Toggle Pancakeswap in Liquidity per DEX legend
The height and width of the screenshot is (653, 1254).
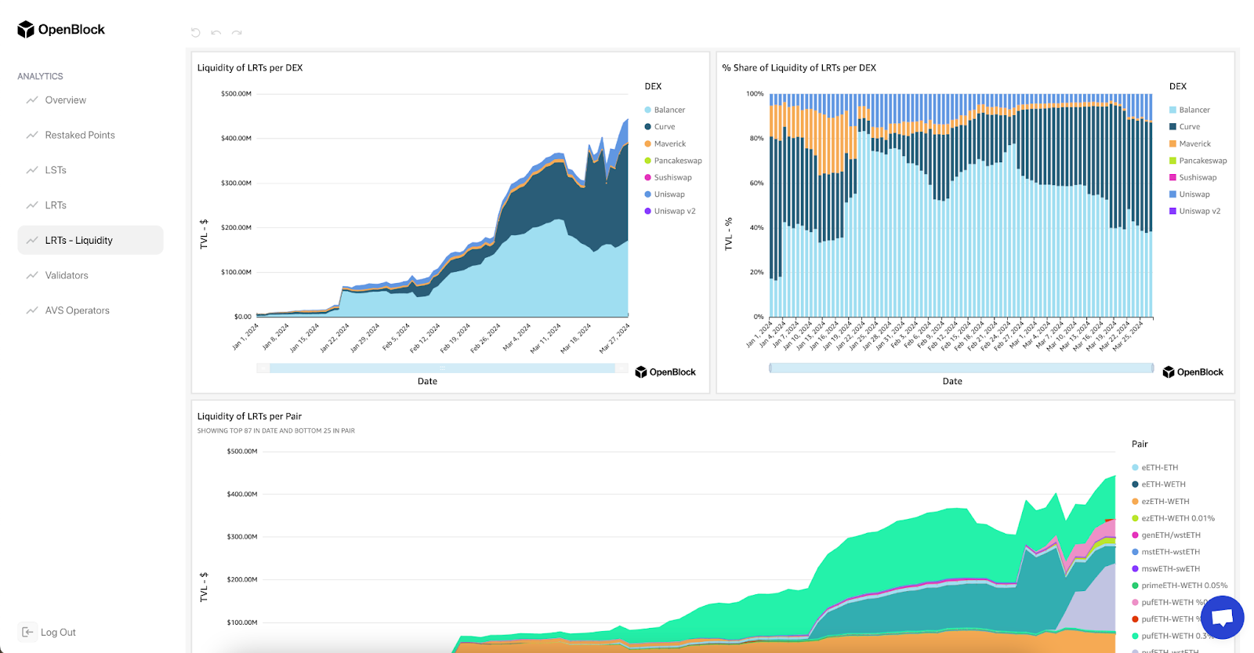pyautogui.click(x=673, y=161)
